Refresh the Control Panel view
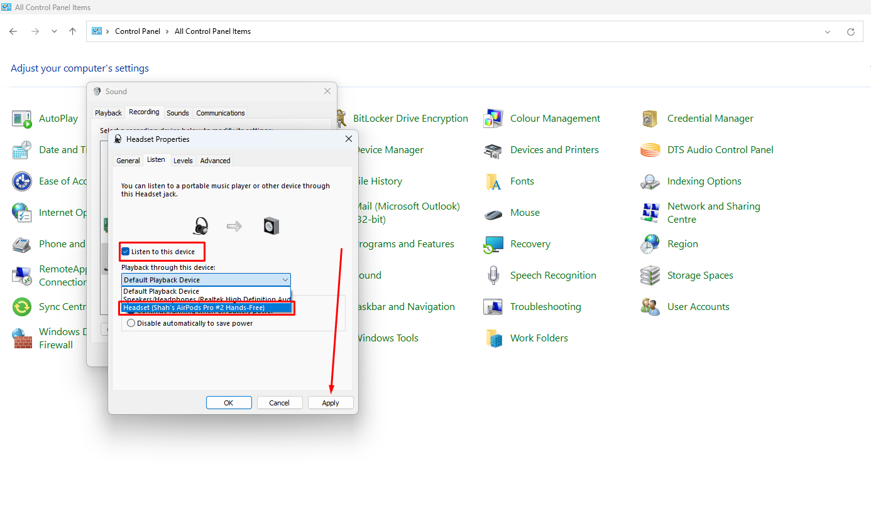This screenshot has height=519, width=871. pyautogui.click(x=851, y=31)
